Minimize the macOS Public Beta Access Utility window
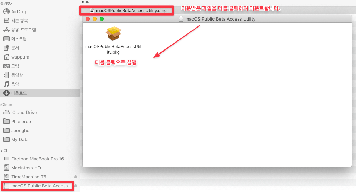Image resolution: width=356 pixels, height=192 pixels. [95, 19]
